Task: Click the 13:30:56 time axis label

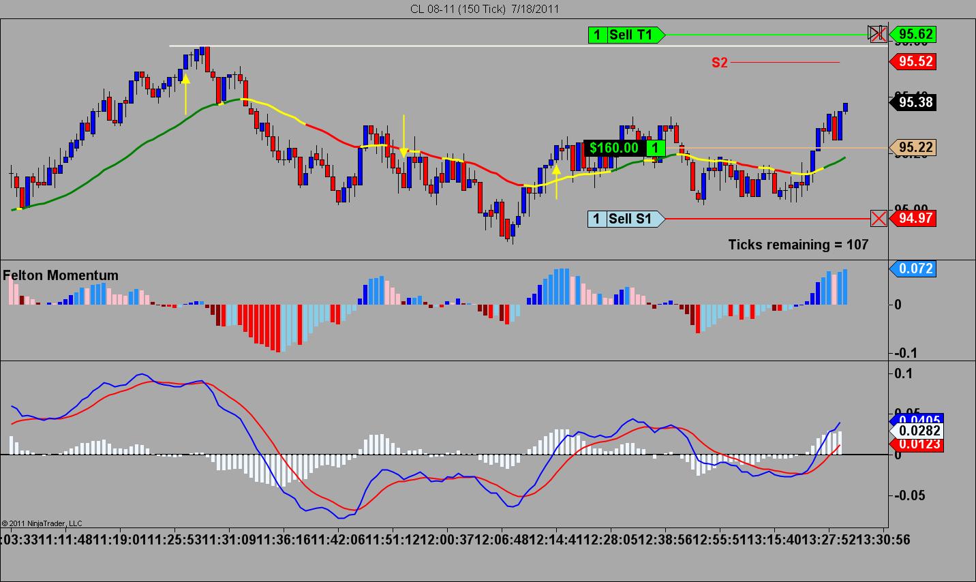Action: [x=883, y=538]
